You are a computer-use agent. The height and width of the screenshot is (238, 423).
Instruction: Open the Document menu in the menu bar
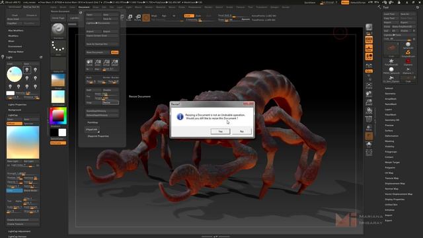click(x=84, y=7)
